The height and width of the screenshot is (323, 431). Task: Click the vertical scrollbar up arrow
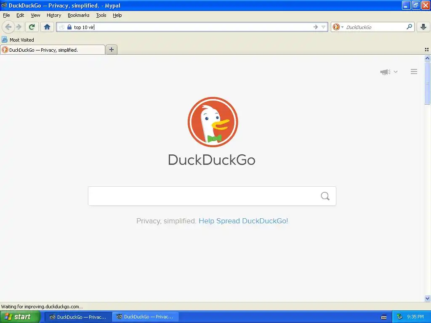click(427, 58)
